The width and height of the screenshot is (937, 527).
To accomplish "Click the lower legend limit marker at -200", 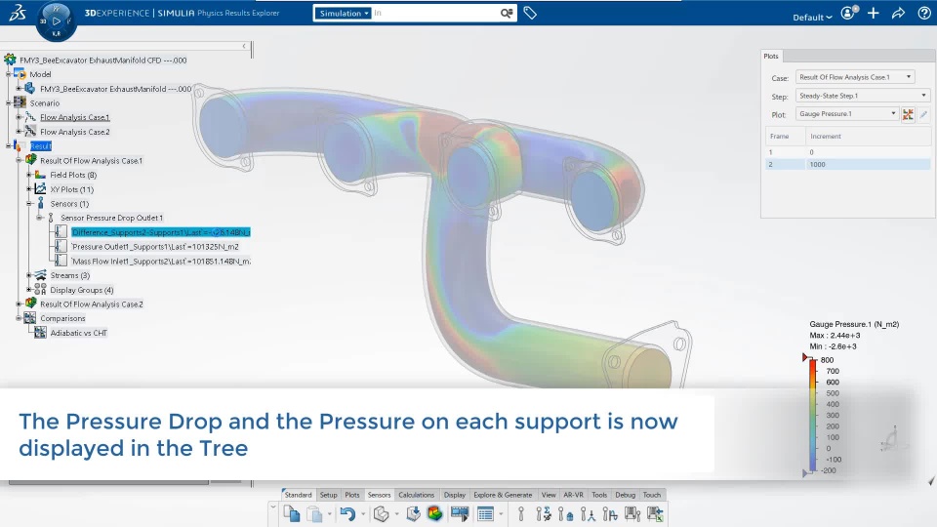I will 805,472.
